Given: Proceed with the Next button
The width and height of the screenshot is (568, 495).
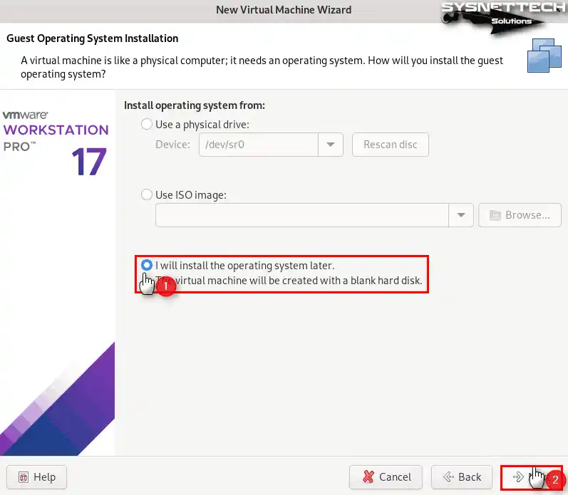Looking at the screenshot, I should 527,477.
